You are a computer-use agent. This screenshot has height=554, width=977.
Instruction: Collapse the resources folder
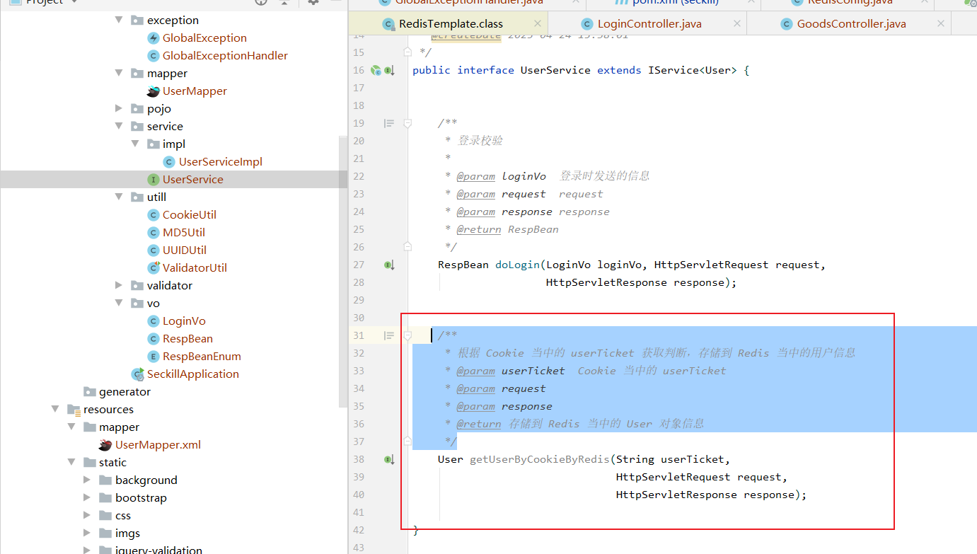click(x=55, y=409)
